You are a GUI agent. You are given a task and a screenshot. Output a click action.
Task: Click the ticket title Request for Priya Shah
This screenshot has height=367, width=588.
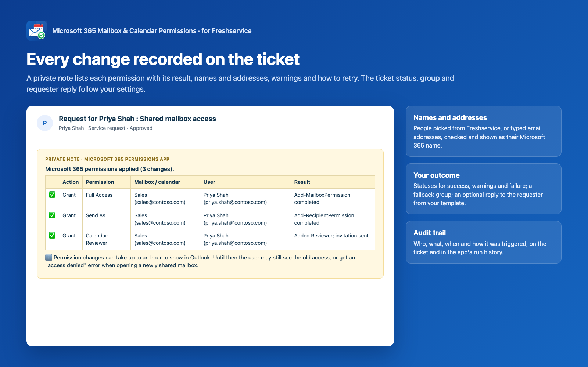[x=137, y=119]
